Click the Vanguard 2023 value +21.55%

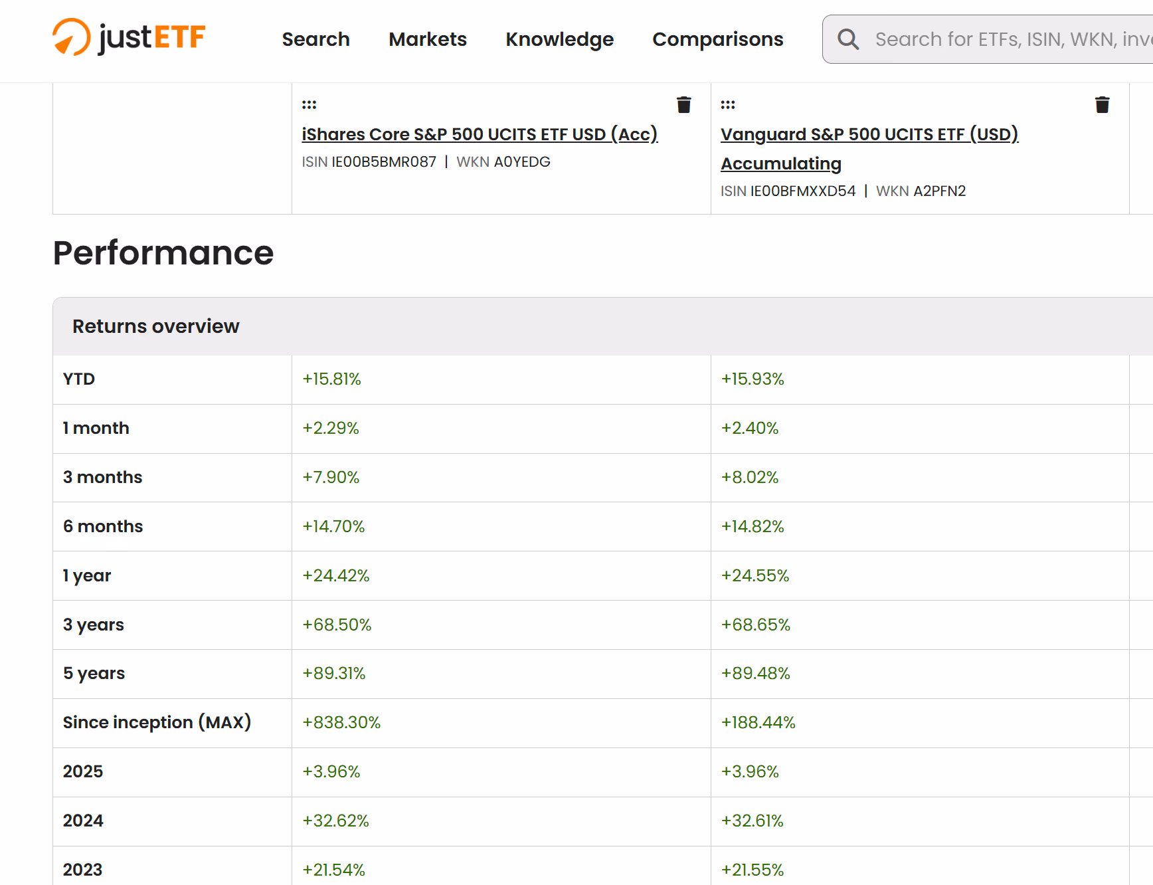[753, 870]
